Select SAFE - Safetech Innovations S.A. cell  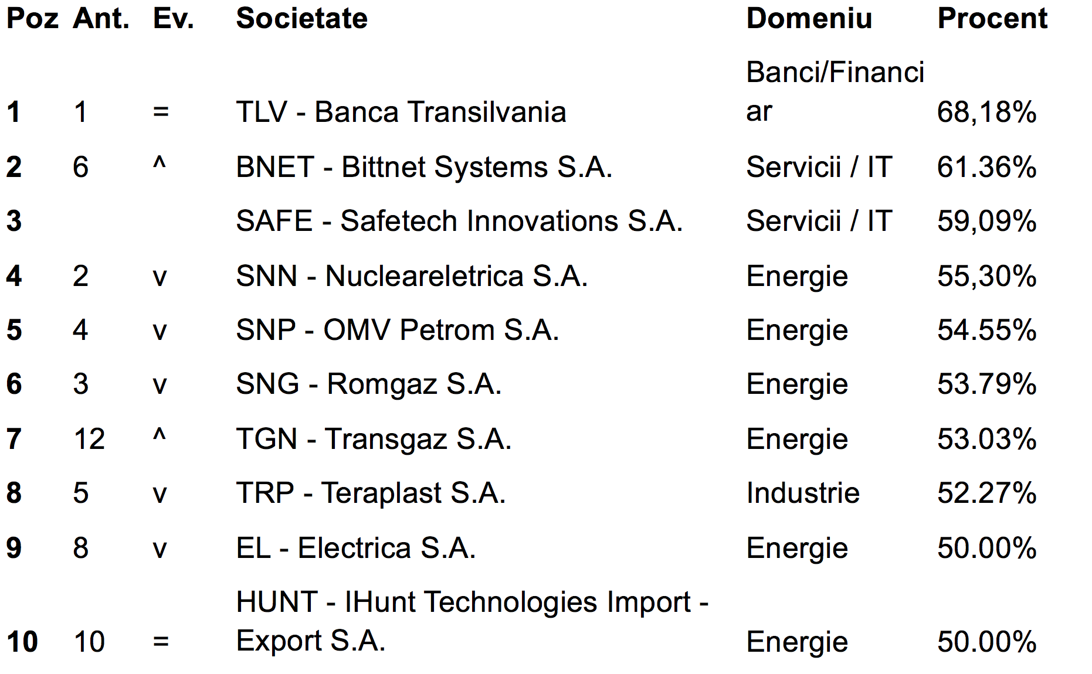[x=459, y=222]
